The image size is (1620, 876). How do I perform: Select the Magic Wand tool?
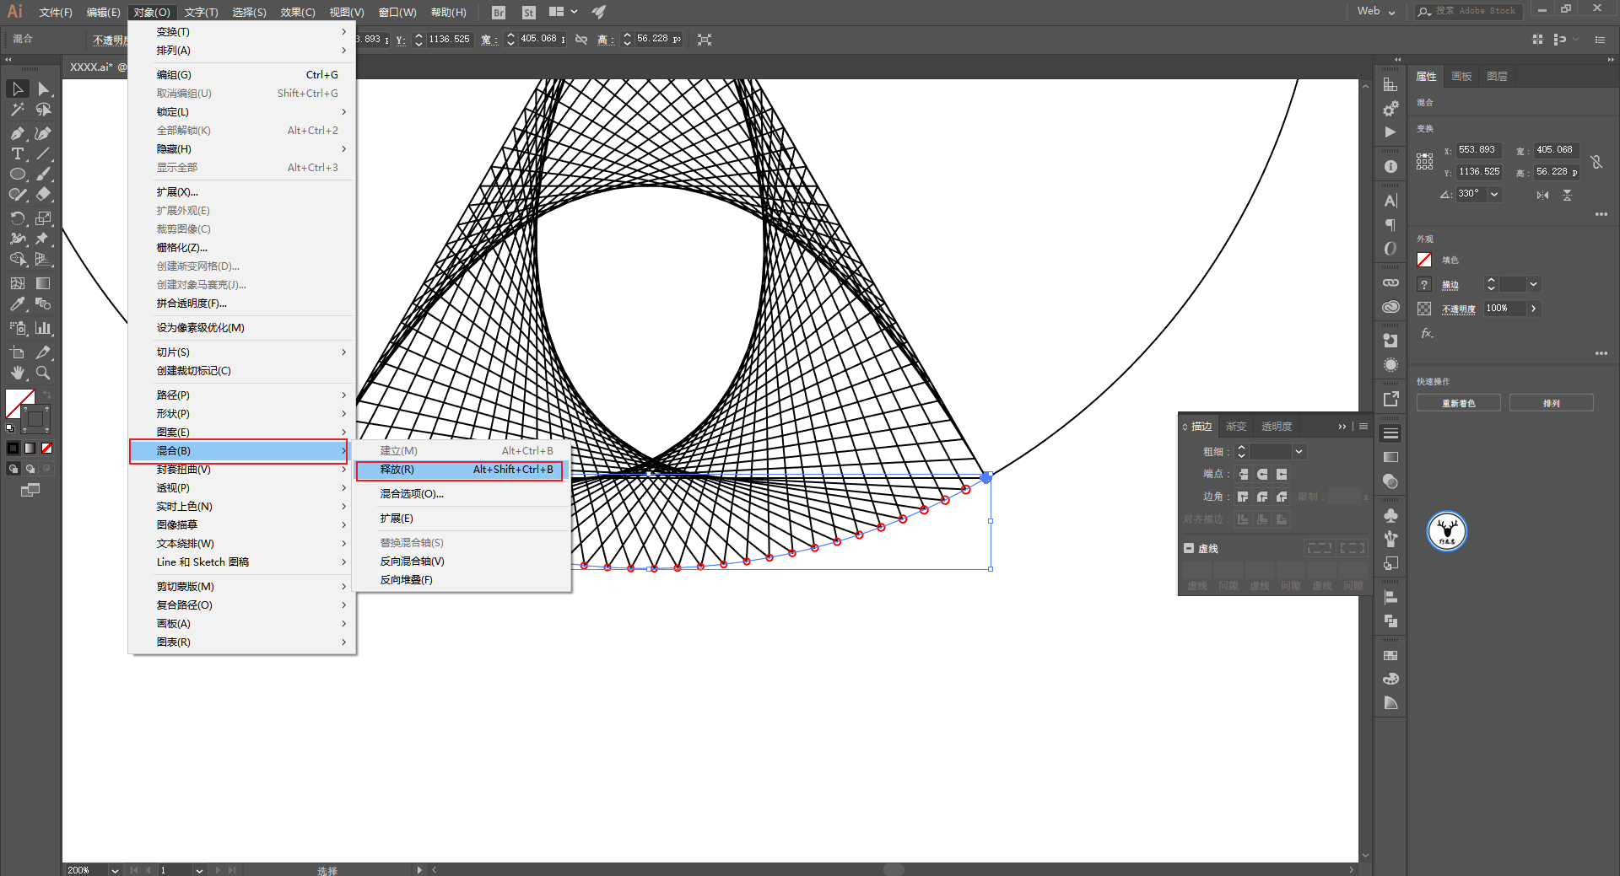point(18,110)
